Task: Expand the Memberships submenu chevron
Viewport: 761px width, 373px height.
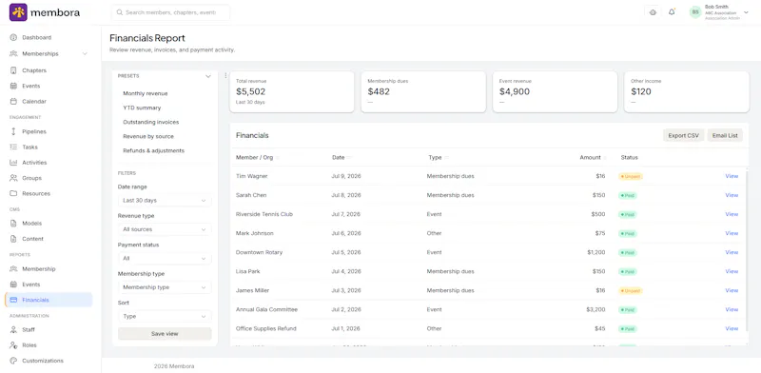Action: 85,54
